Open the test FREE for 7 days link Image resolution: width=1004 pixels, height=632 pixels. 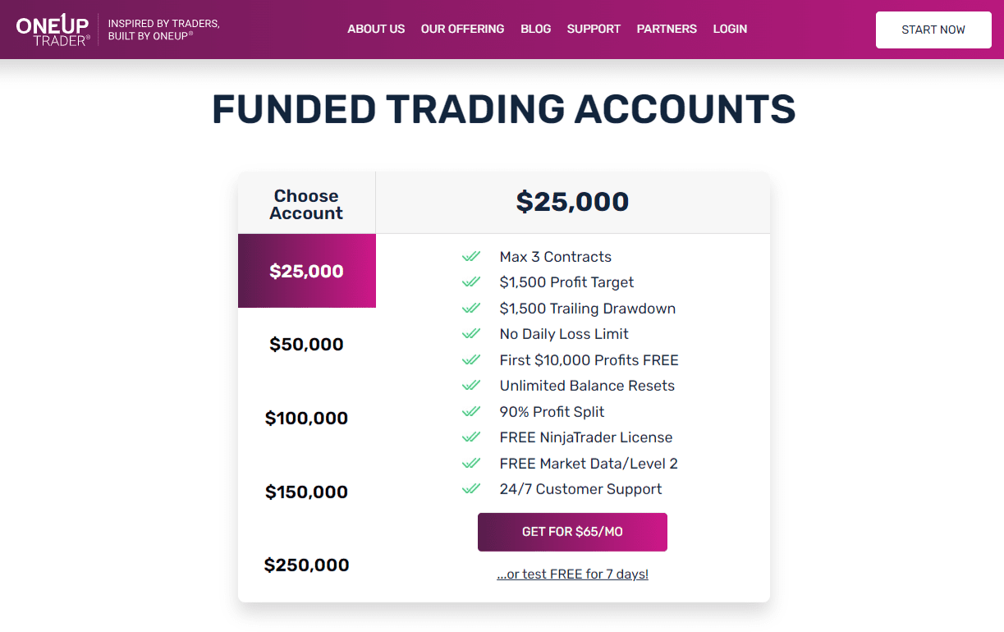tap(572, 574)
